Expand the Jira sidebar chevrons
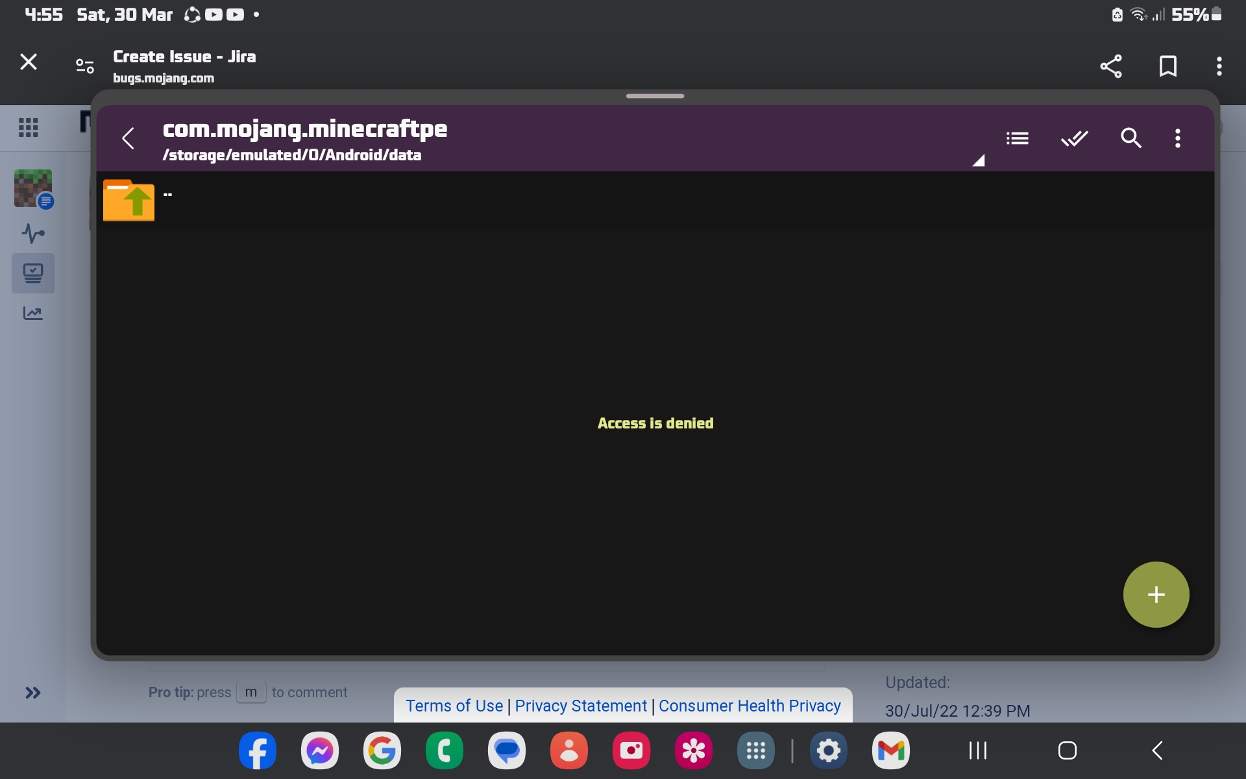 32,693
